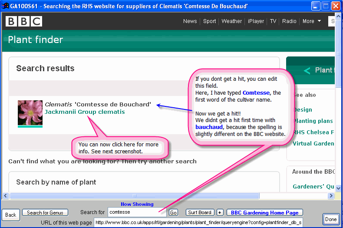
Task: Open the Virtual Garden link
Action: tap(313, 144)
